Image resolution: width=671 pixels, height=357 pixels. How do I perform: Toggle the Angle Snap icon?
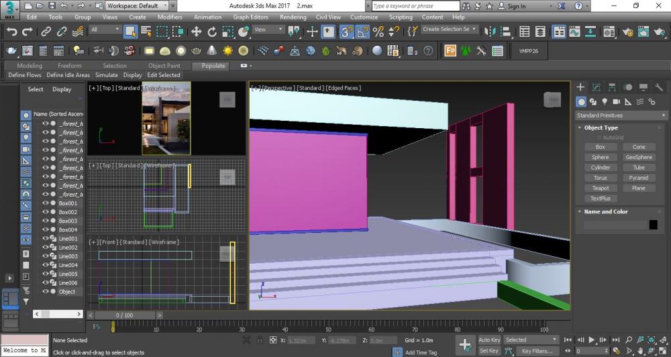[362, 32]
